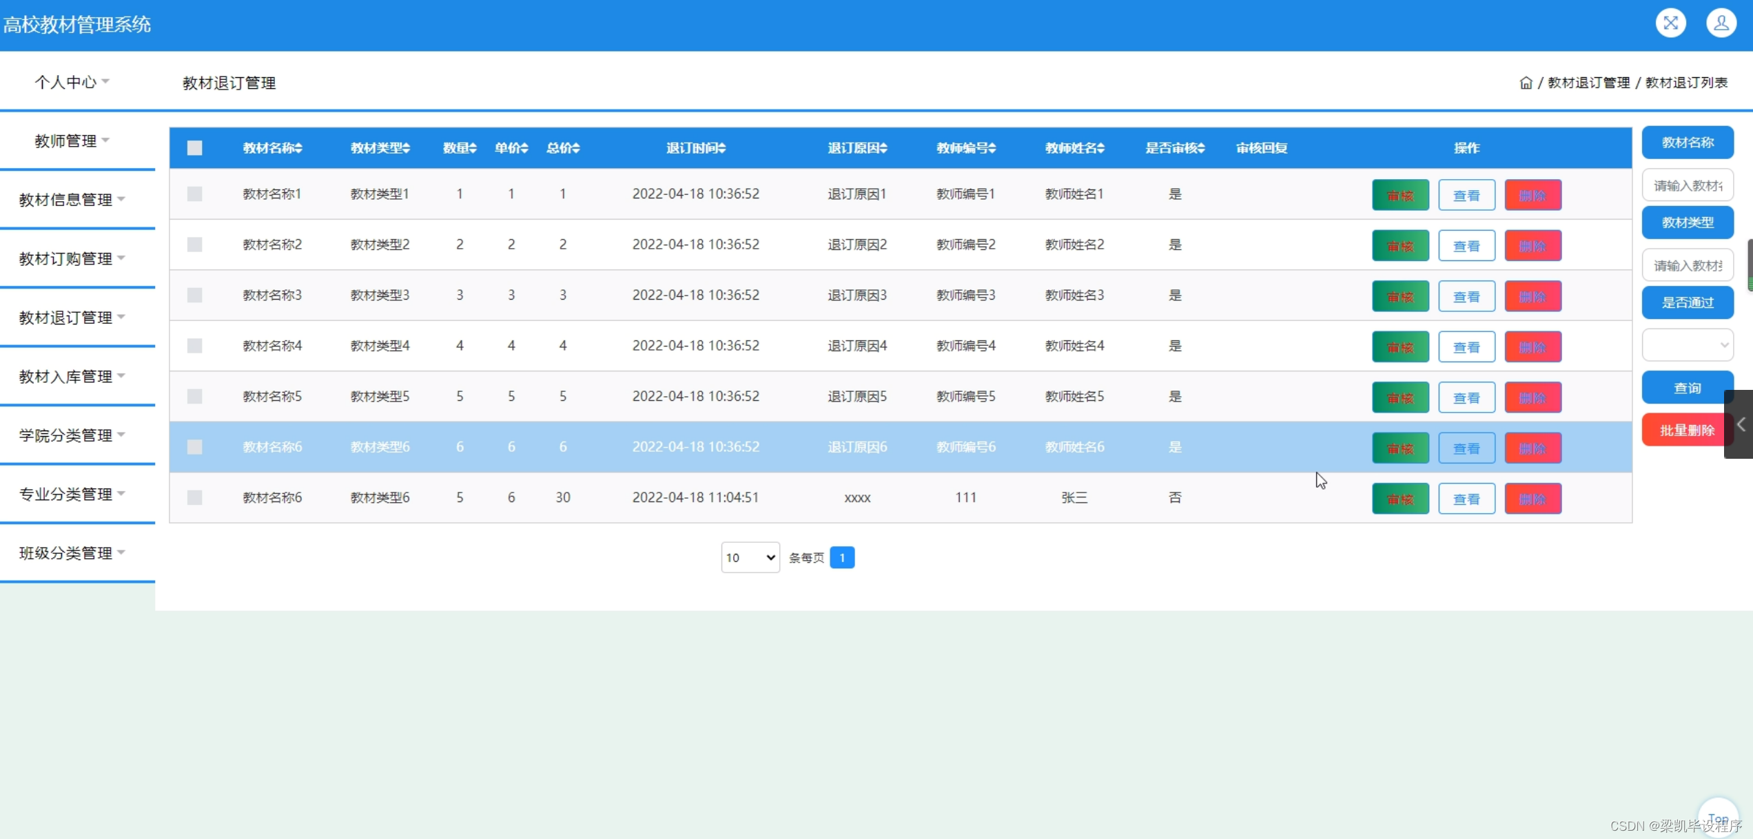Viewport: 1753px width, 839px height.
Task: Click the green 审核 button for 张三's row
Action: 1400,499
